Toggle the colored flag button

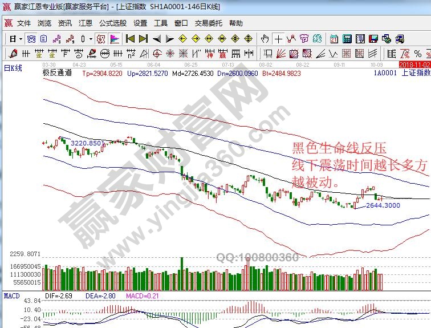click(x=115, y=39)
